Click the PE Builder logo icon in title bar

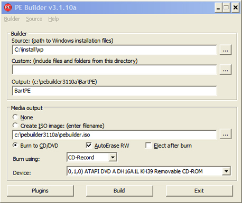pyautogui.click(x=8, y=7)
